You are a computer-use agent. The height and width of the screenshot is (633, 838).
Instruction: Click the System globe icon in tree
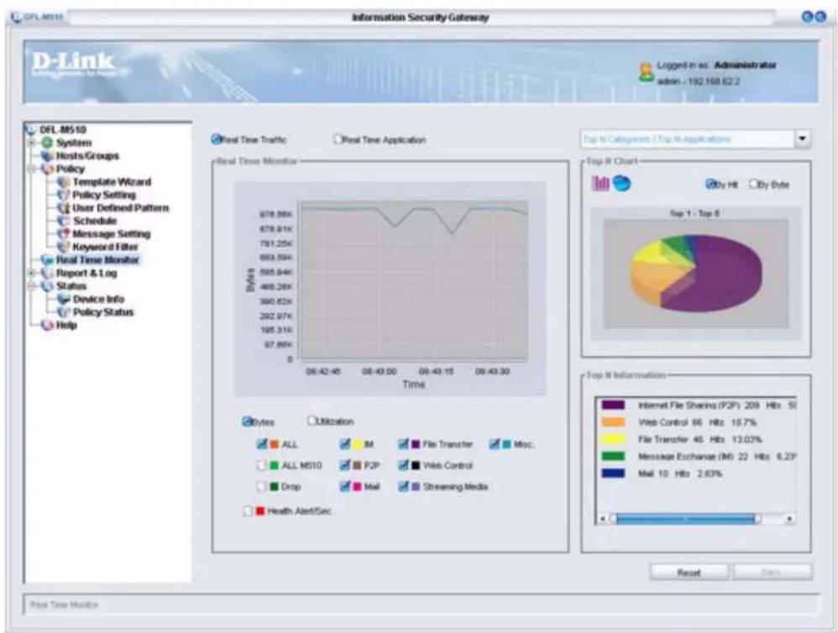coord(48,143)
